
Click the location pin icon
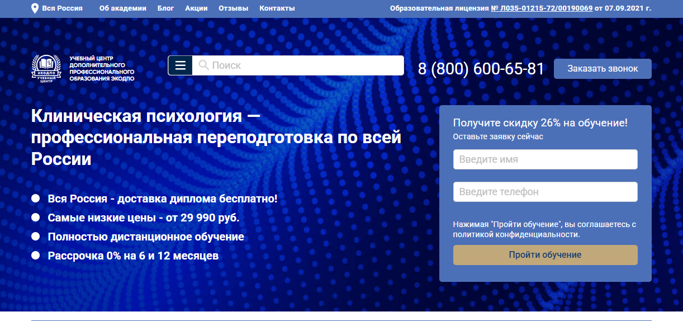tap(35, 8)
